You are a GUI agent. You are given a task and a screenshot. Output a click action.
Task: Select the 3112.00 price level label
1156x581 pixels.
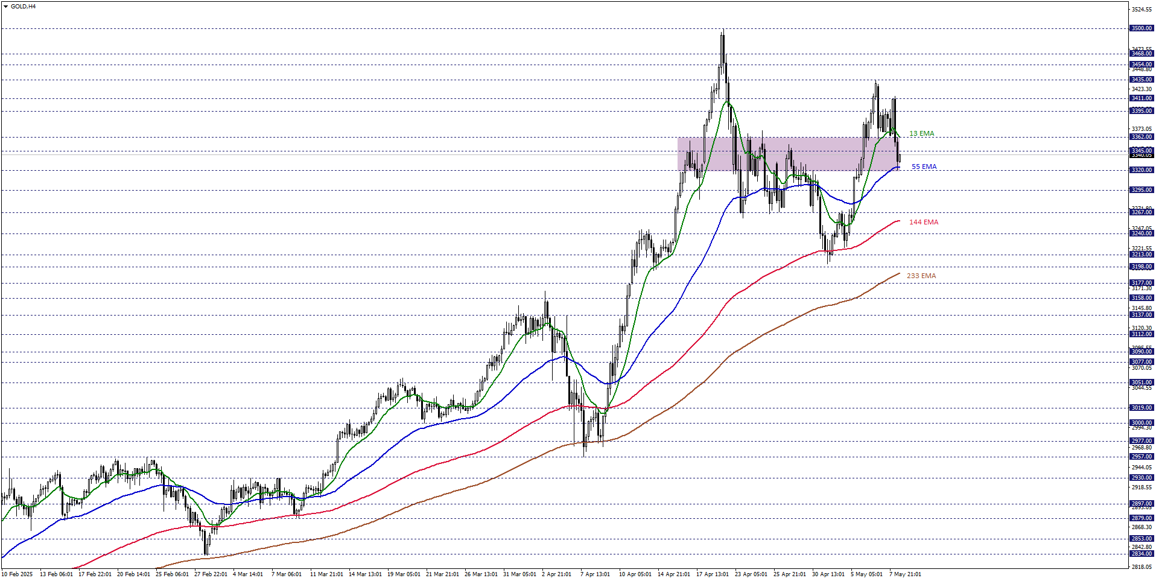click(1142, 334)
